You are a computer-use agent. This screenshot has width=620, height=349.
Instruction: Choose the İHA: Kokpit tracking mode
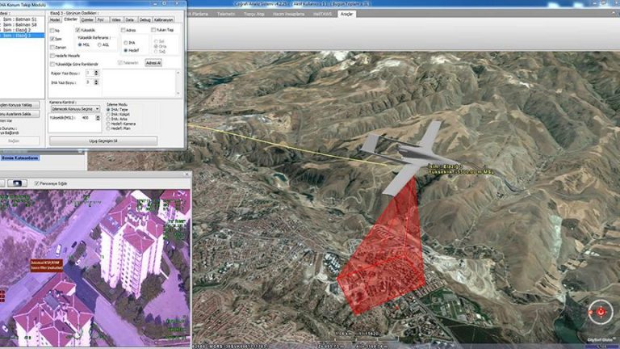point(108,113)
